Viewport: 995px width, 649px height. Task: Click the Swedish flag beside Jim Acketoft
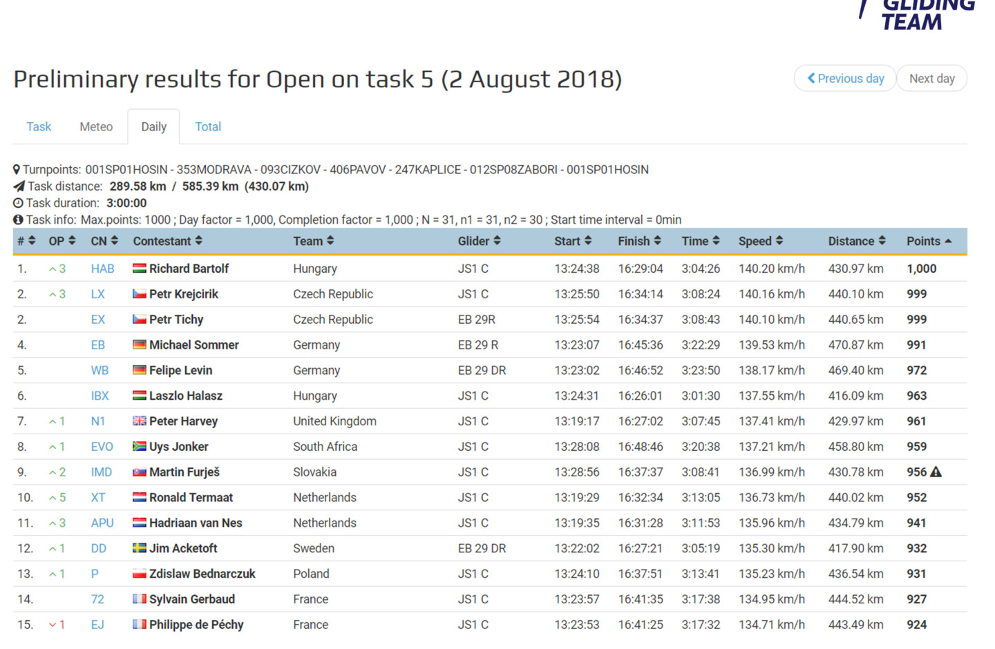pyautogui.click(x=140, y=548)
